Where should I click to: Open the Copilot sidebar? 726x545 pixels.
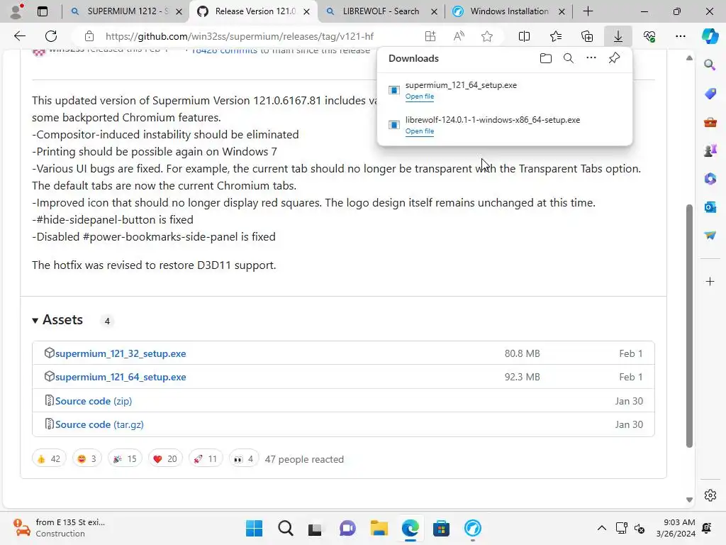point(710,36)
